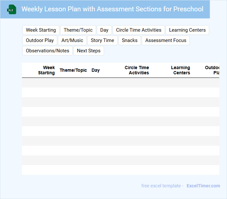The width and height of the screenshot is (227, 199).
Task: Click the Outdoor Play tag
Action: [40, 40]
